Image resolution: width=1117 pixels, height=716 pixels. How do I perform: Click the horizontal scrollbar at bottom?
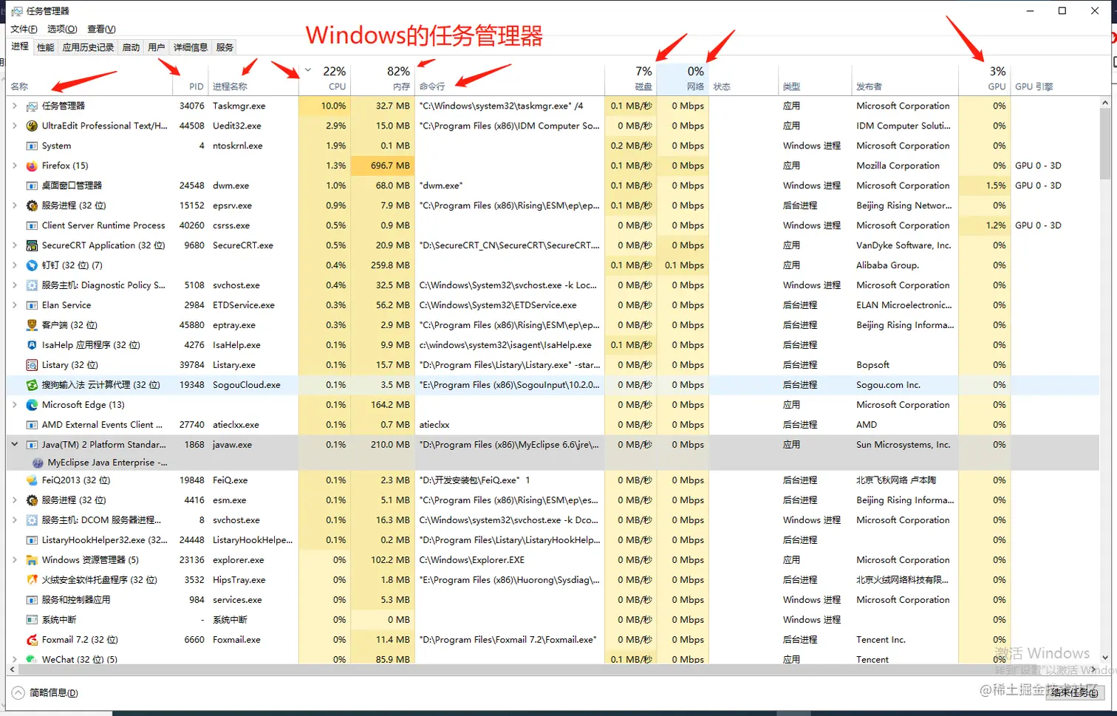click(517, 671)
